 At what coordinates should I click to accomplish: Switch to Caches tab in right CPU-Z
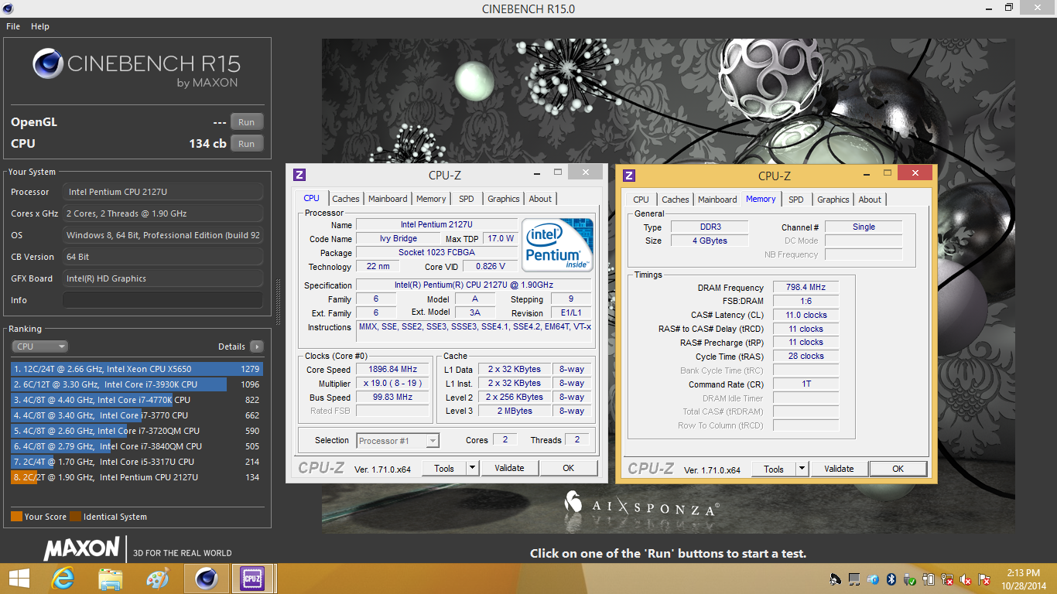tap(676, 200)
